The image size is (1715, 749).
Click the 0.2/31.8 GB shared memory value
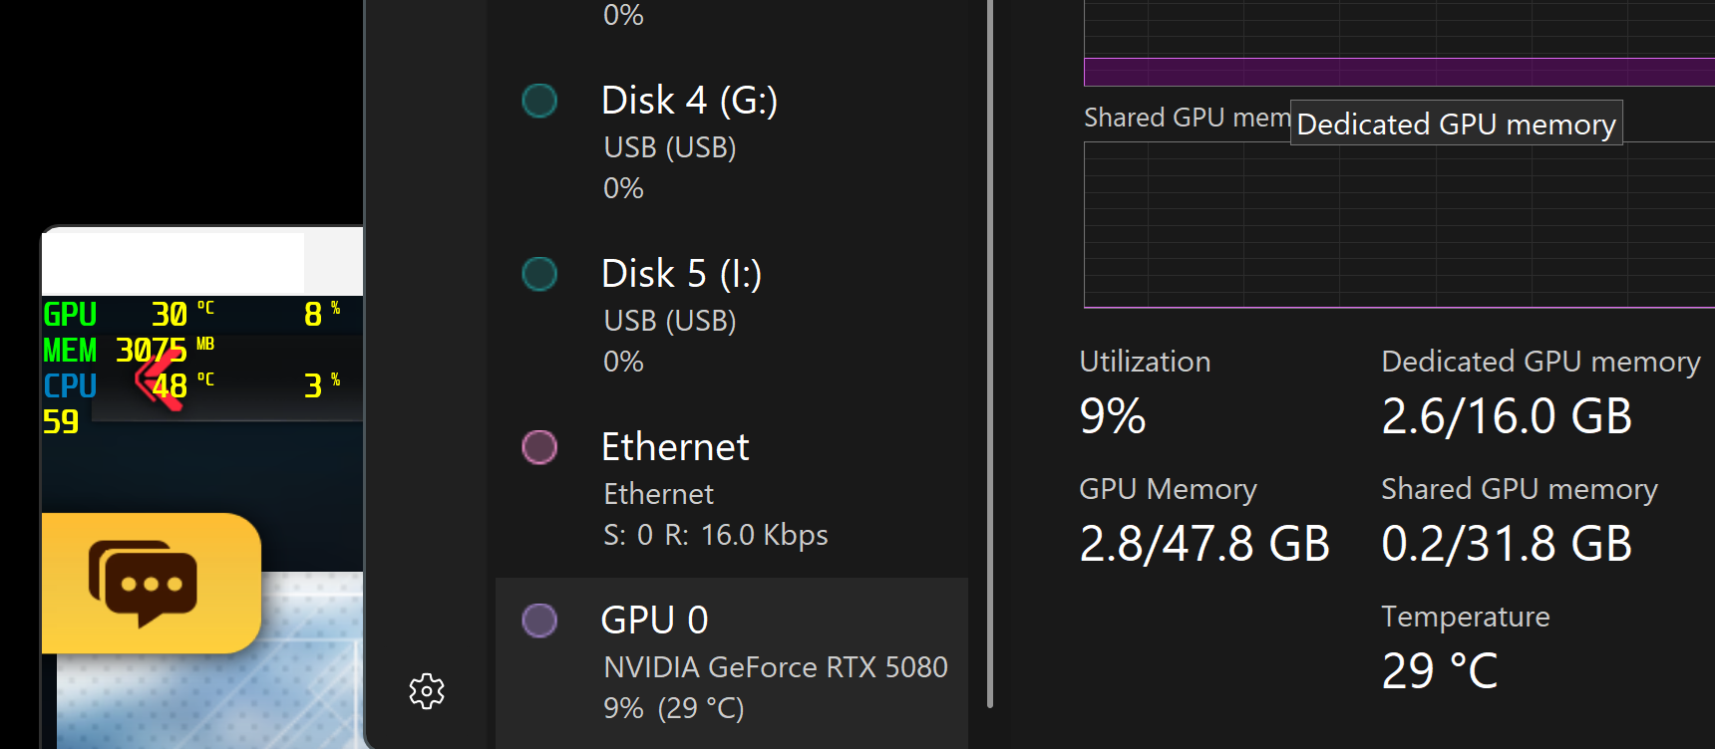click(1506, 544)
